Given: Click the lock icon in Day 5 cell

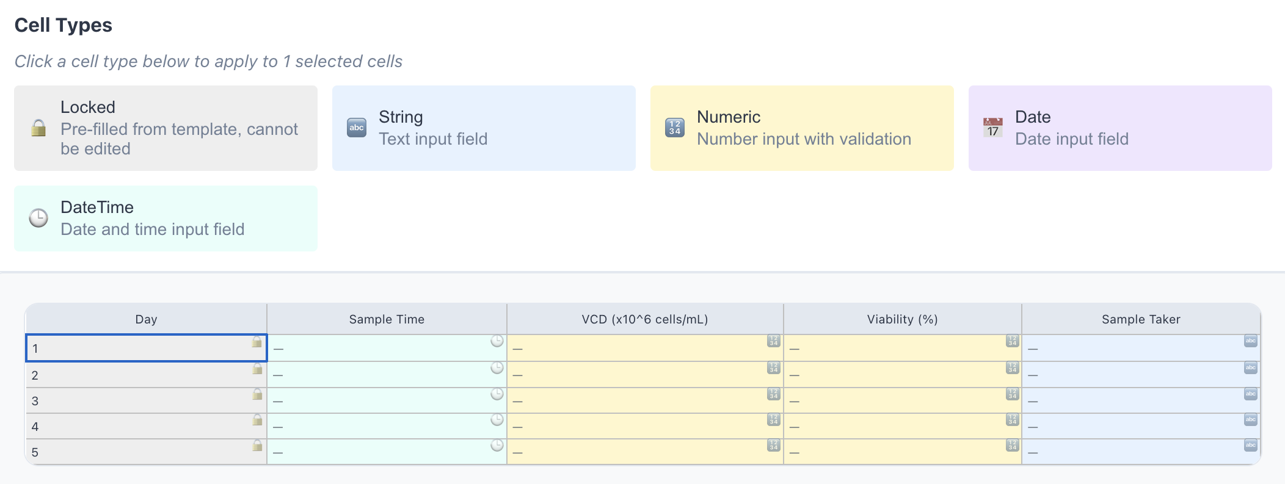Looking at the screenshot, I should pos(257,446).
